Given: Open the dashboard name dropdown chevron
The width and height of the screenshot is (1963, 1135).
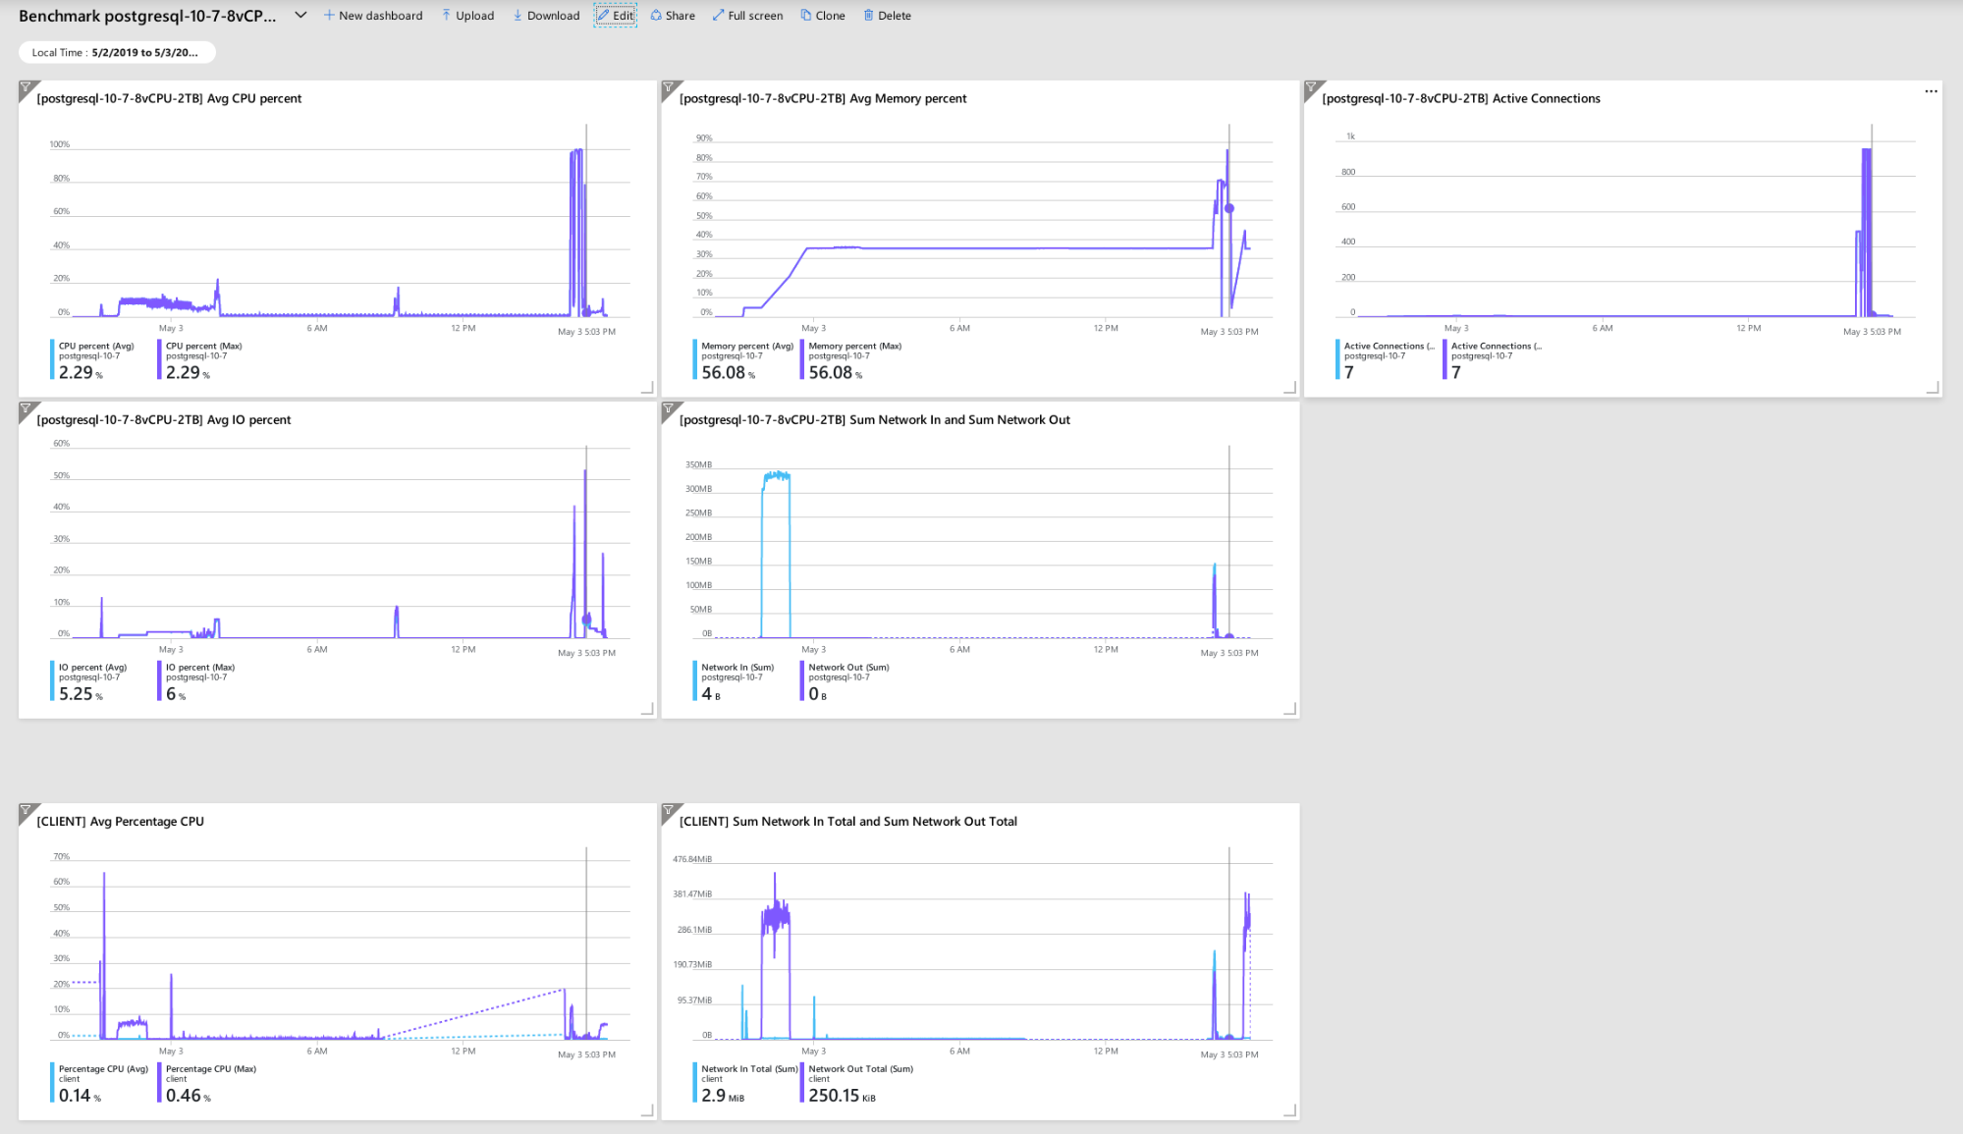Looking at the screenshot, I should coord(300,15).
